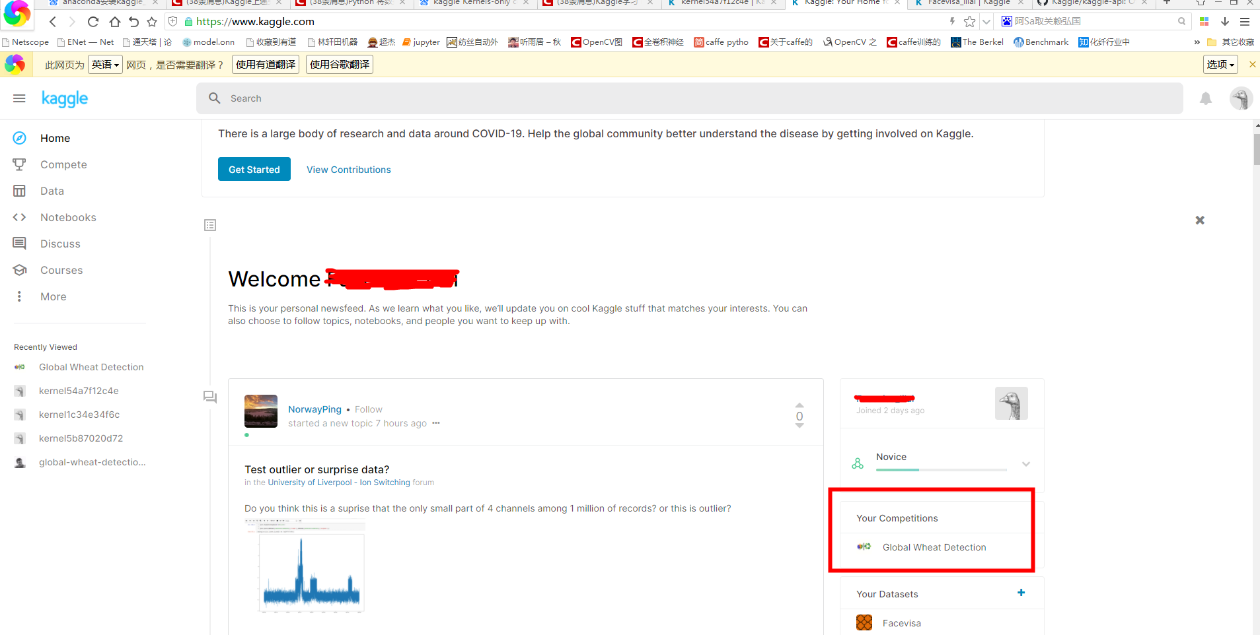The height and width of the screenshot is (635, 1260).
Task: Click the Novice progress bar
Action: [x=941, y=469]
